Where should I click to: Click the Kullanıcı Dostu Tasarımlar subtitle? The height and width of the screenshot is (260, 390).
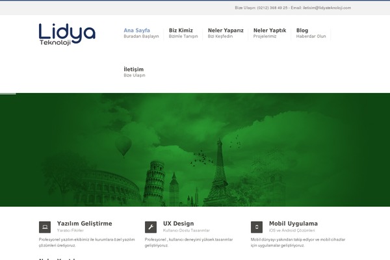point(187,230)
